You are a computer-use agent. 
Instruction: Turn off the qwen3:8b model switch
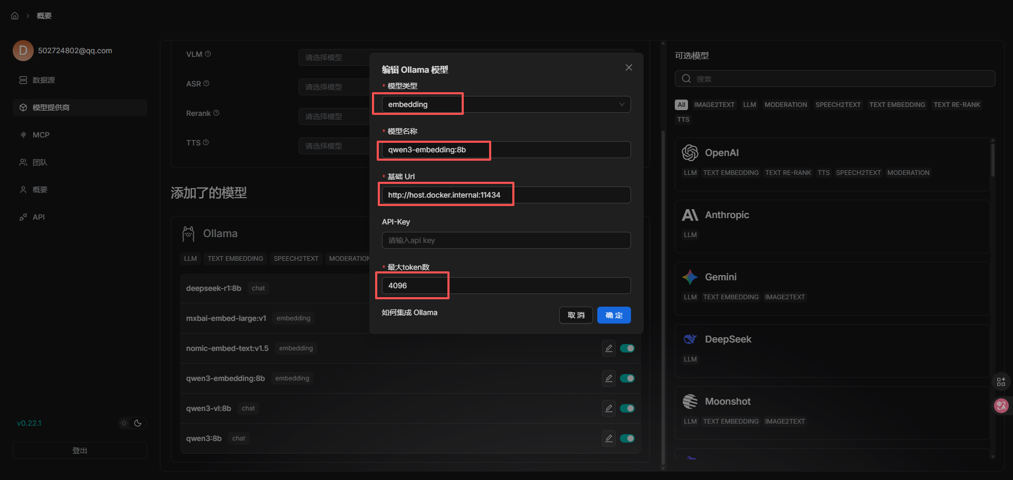(x=627, y=438)
